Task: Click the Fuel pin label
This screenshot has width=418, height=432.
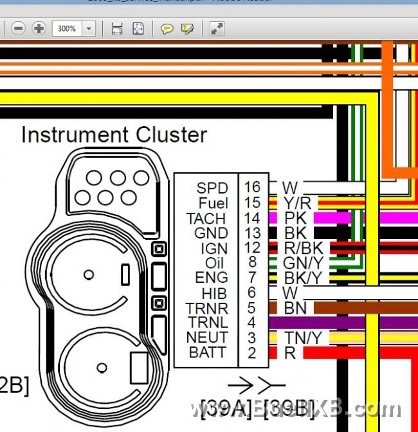Action: [x=214, y=203]
